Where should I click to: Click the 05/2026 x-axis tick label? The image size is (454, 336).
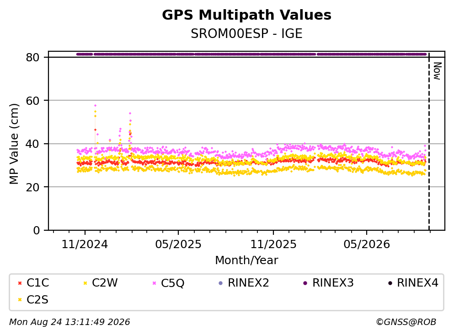pos(367,244)
